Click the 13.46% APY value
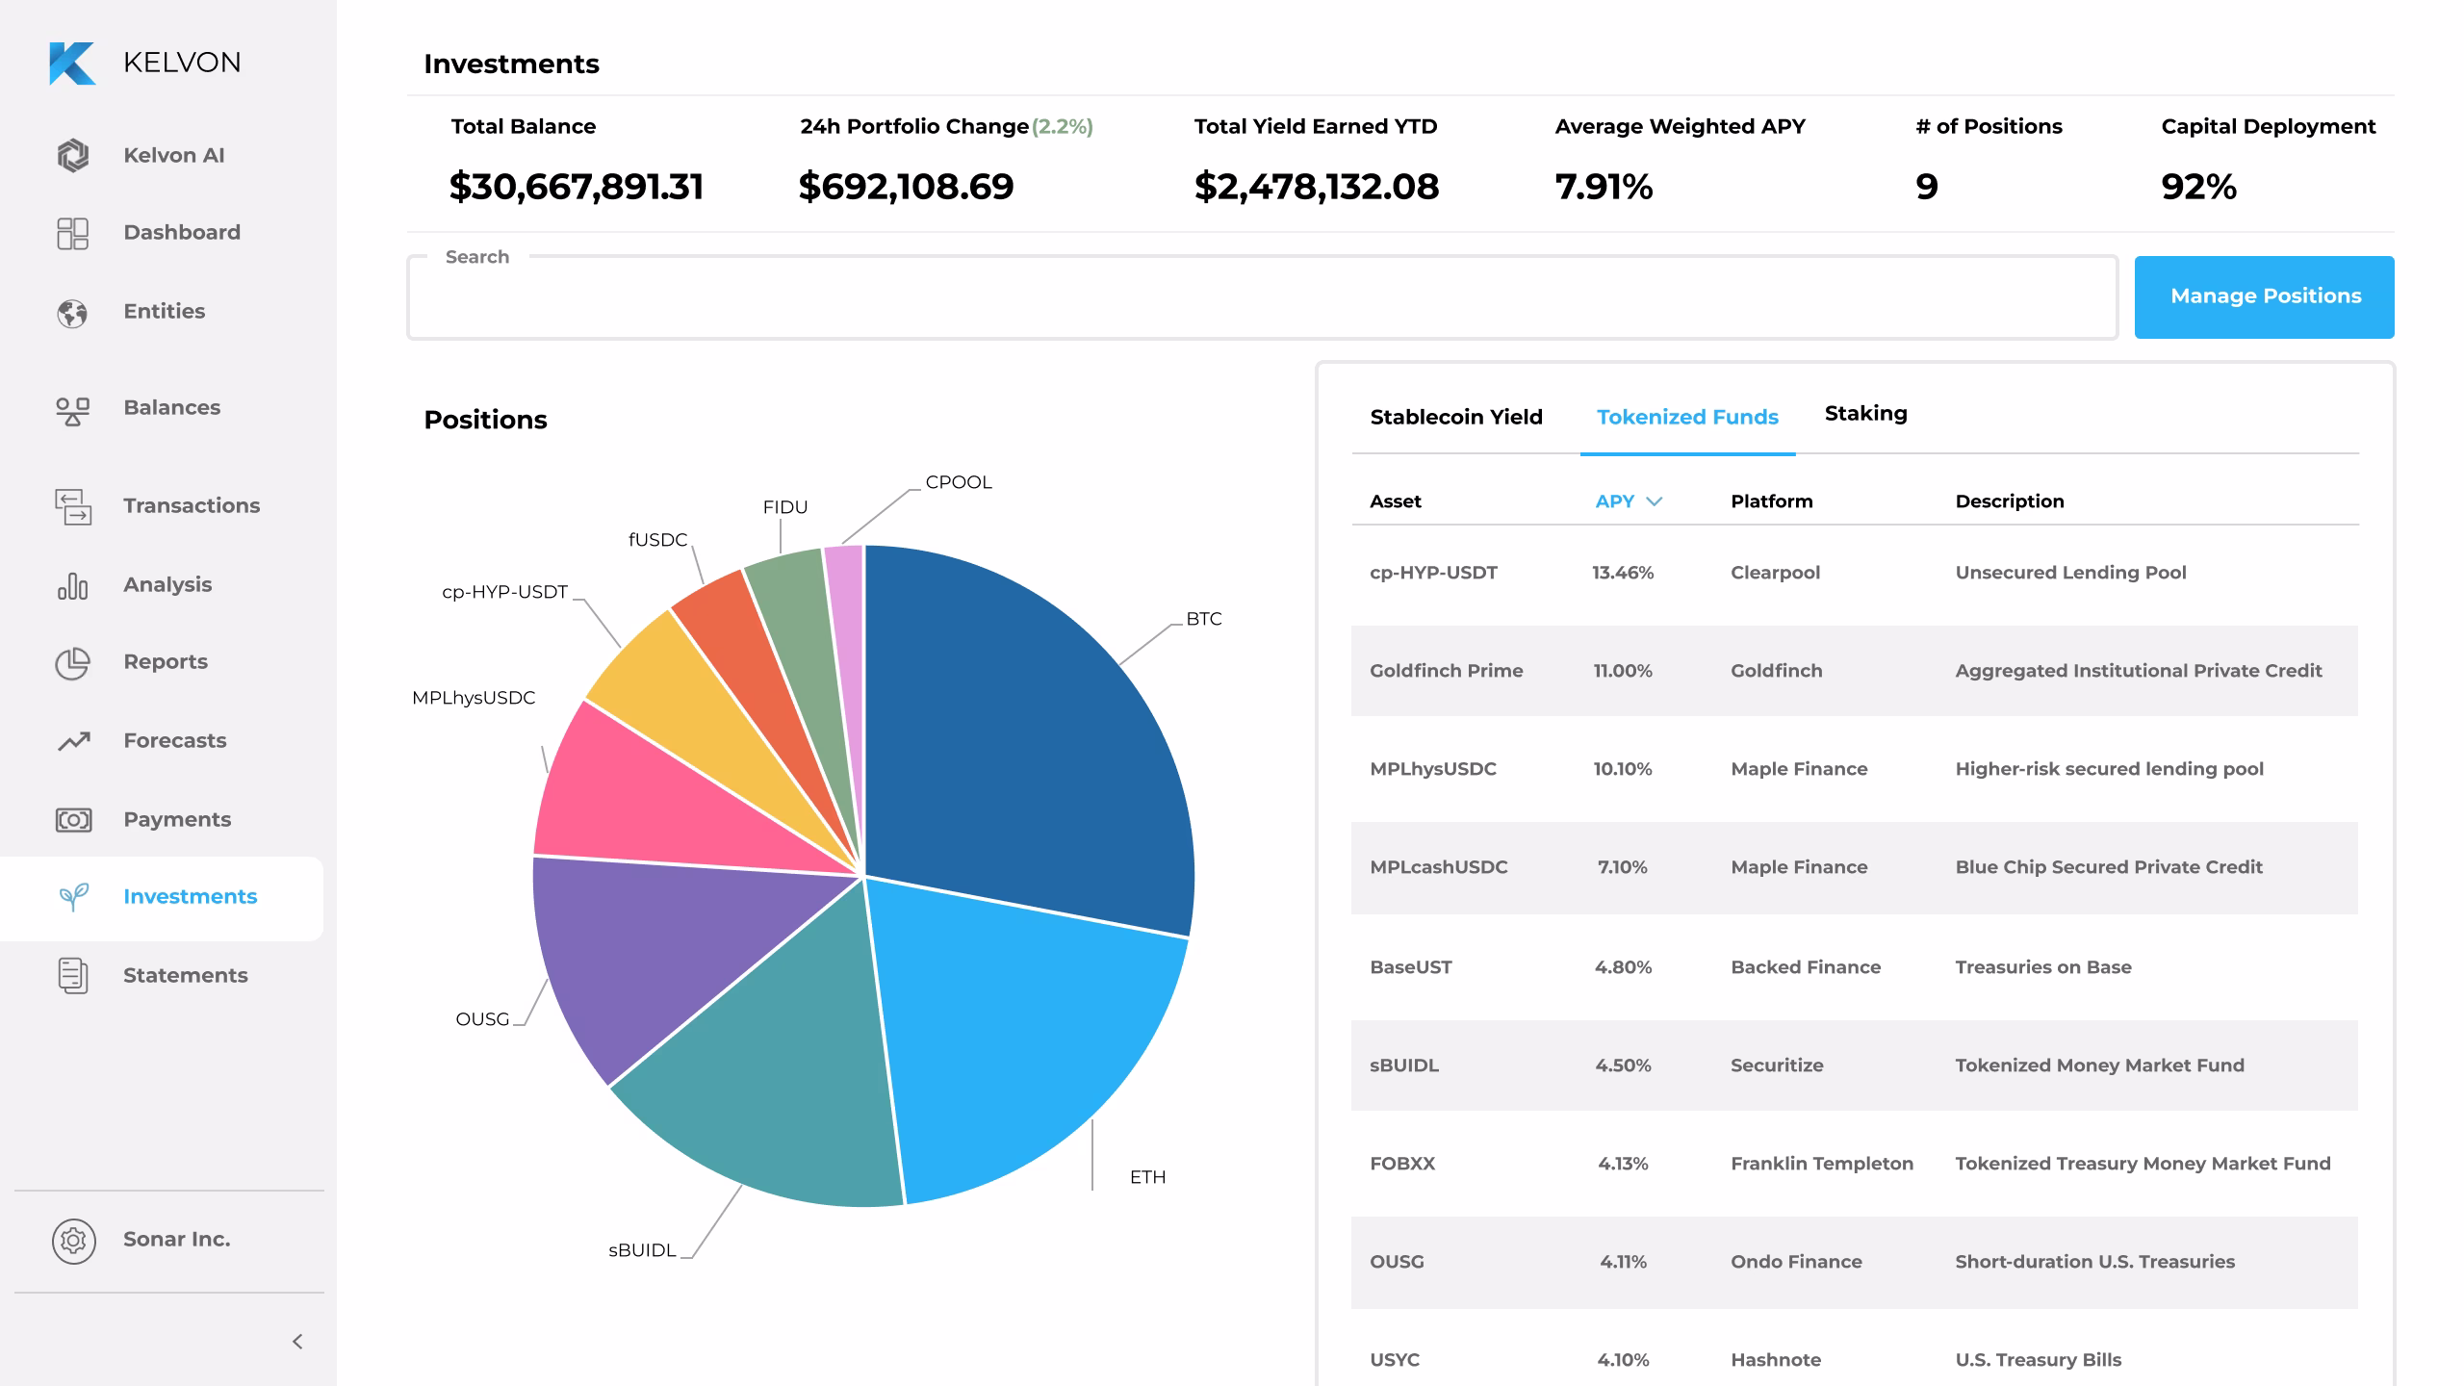 pyautogui.click(x=1623, y=573)
